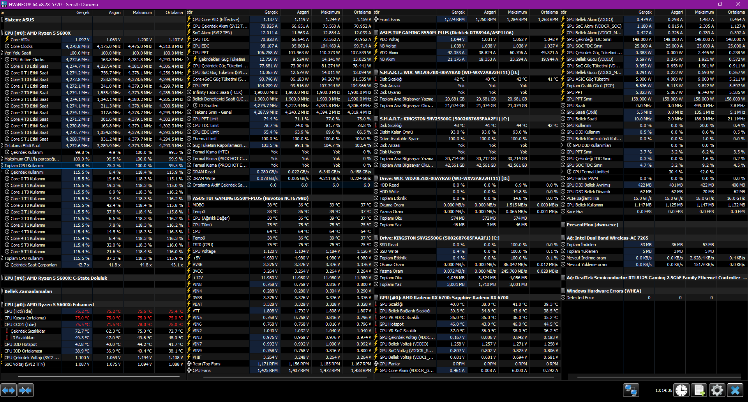Click the thermometer icon beside GPU Hotspot

376,324
